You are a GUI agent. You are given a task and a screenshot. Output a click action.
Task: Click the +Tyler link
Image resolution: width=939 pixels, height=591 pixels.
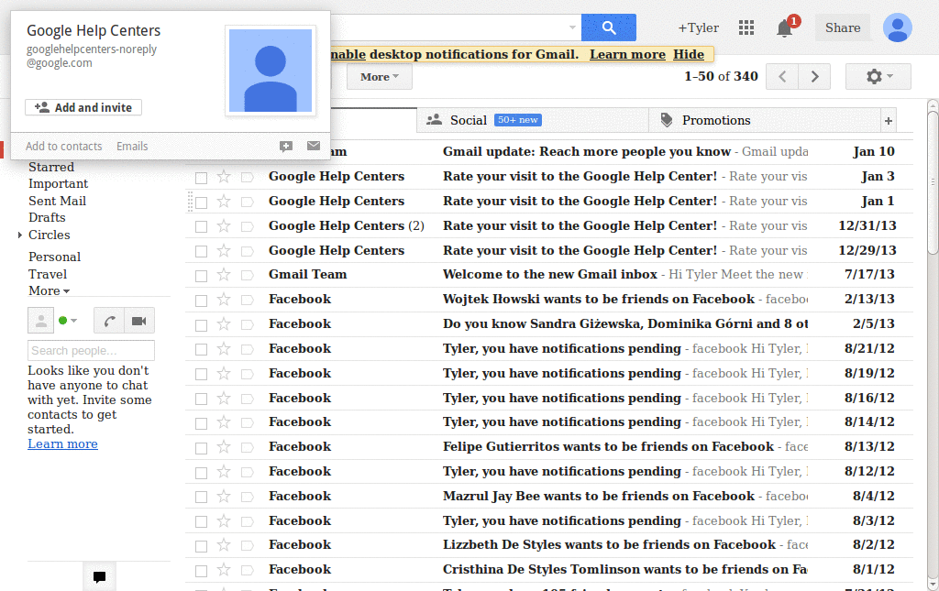tap(698, 27)
